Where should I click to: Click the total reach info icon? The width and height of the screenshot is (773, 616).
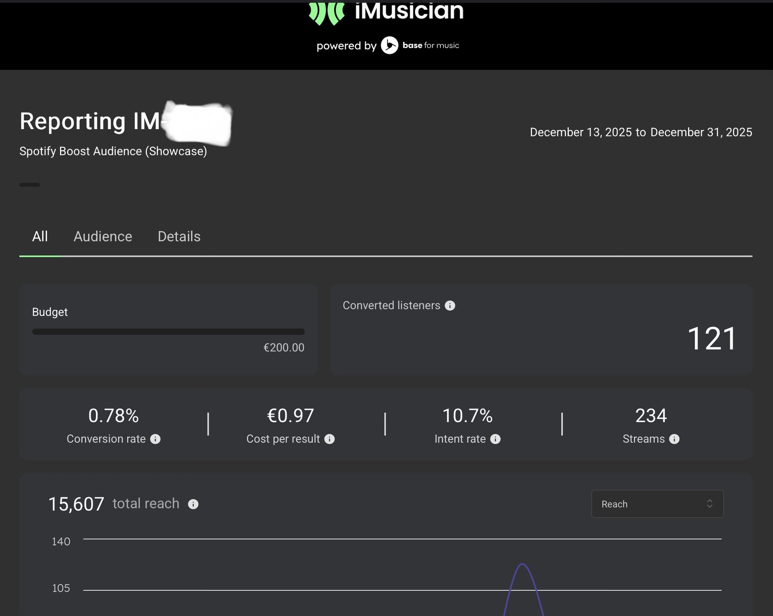click(193, 504)
